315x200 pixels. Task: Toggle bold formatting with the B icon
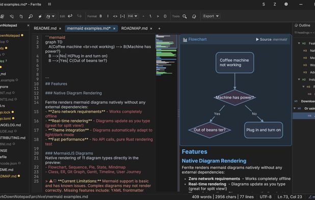point(100,16)
